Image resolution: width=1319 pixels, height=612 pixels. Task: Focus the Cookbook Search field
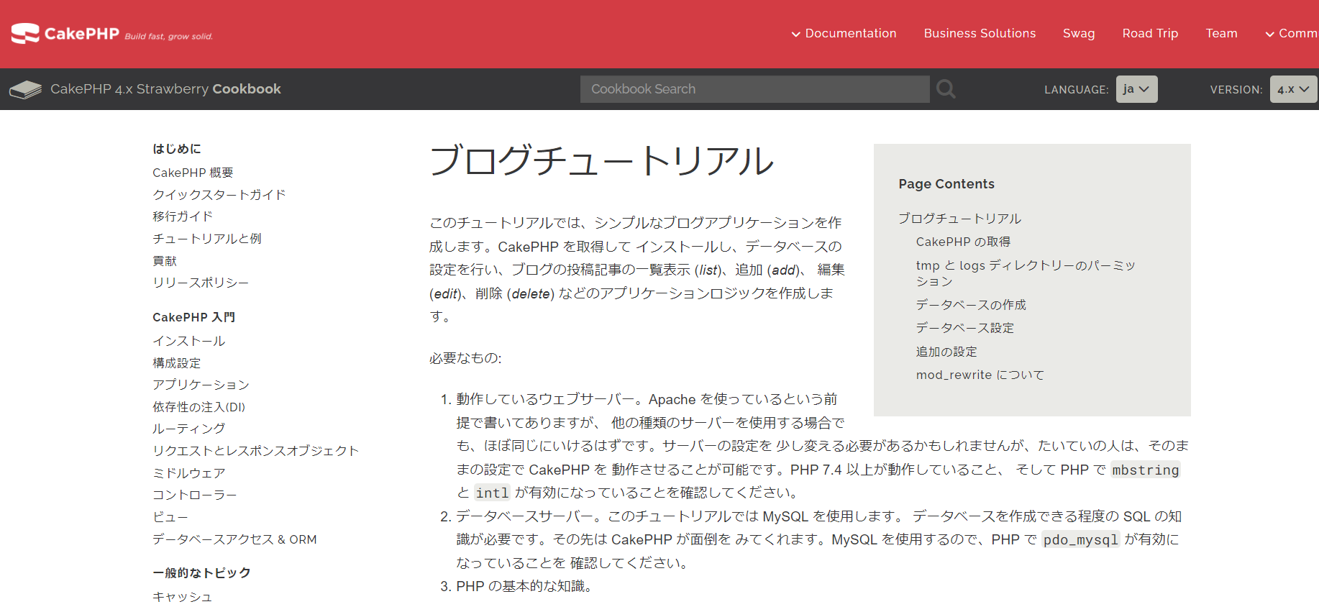pyautogui.click(x=754, y=89)
